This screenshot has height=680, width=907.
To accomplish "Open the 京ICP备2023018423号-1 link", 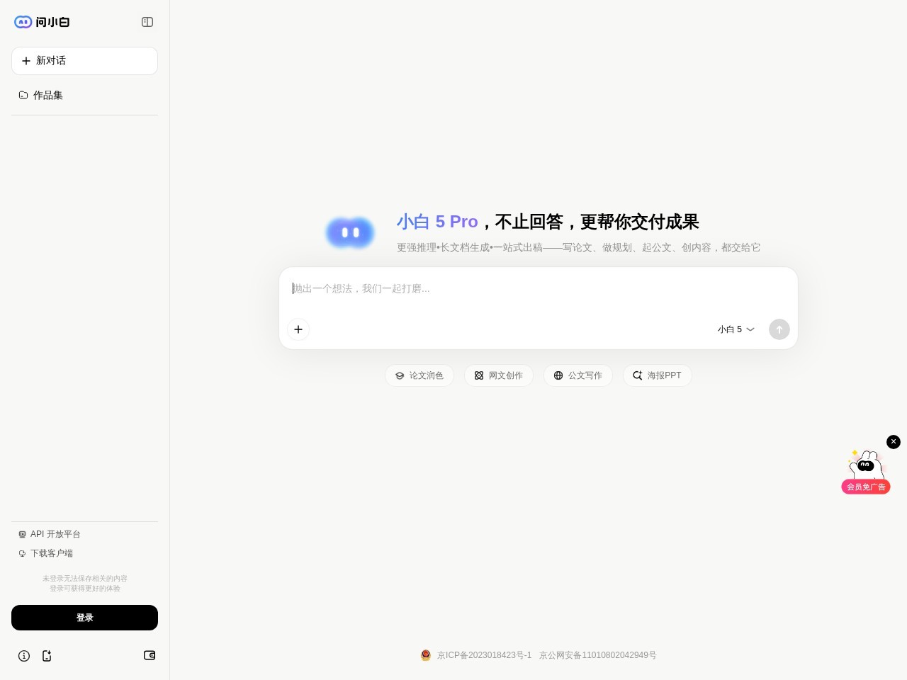I will [x=484, y=655].
